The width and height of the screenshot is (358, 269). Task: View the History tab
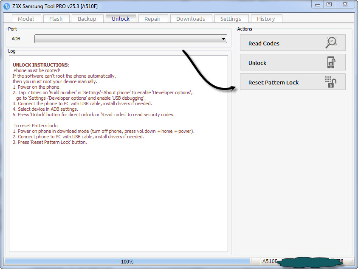tap(266, 19)
